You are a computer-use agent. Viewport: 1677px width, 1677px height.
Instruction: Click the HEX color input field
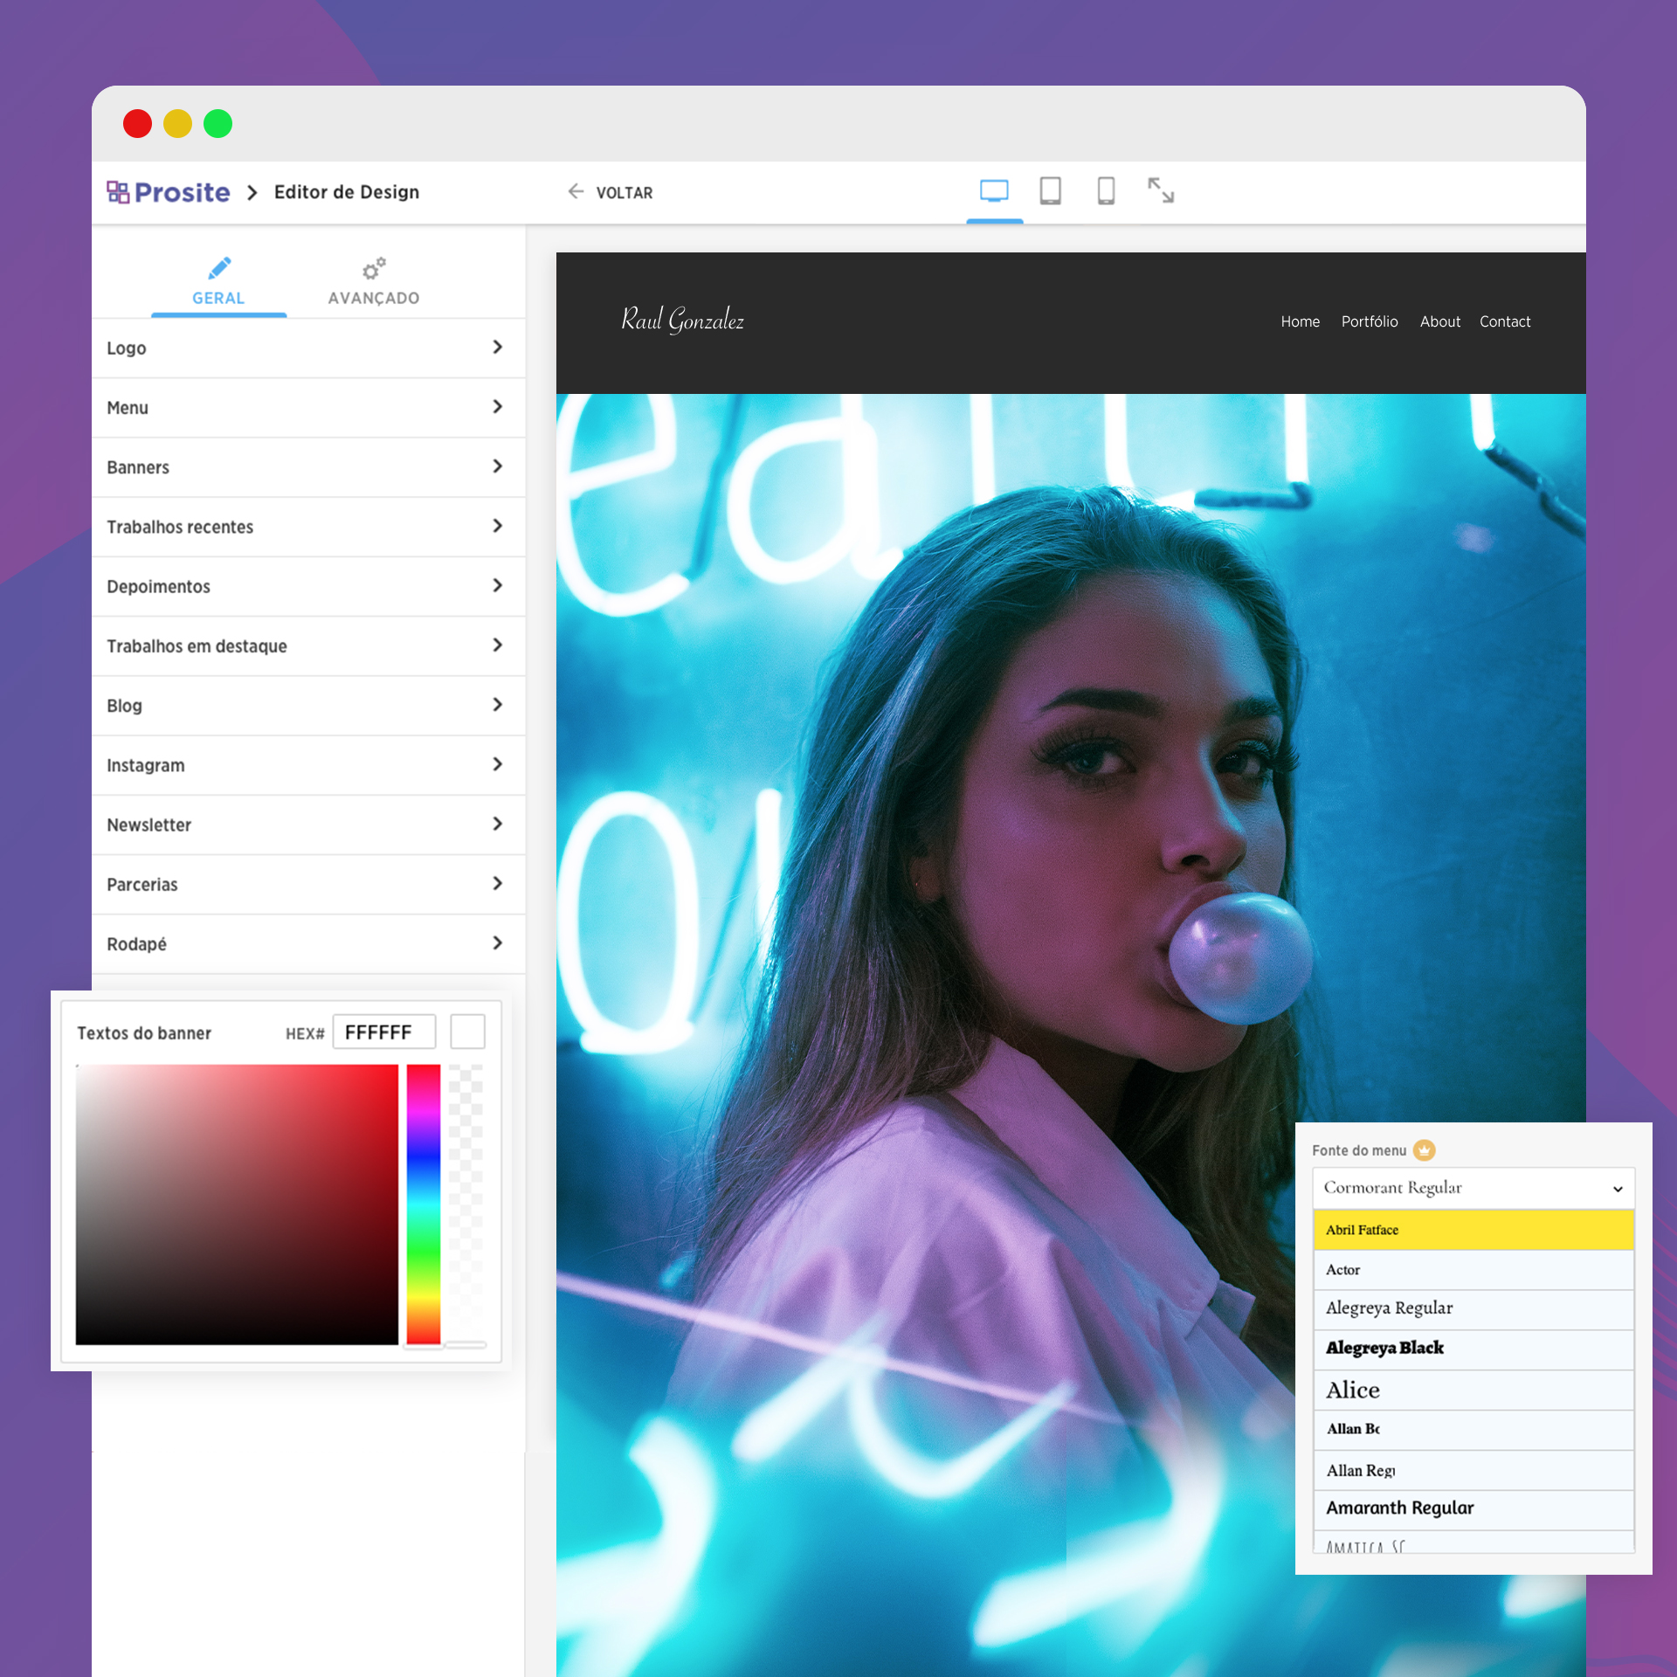[x=384, y=1032]
